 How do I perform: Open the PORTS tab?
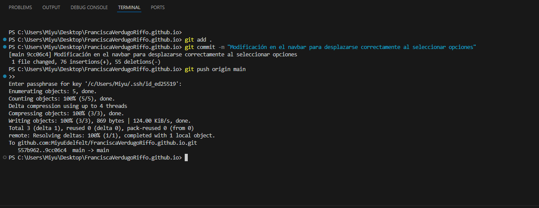pyautogui.click(x=158, y=7)
